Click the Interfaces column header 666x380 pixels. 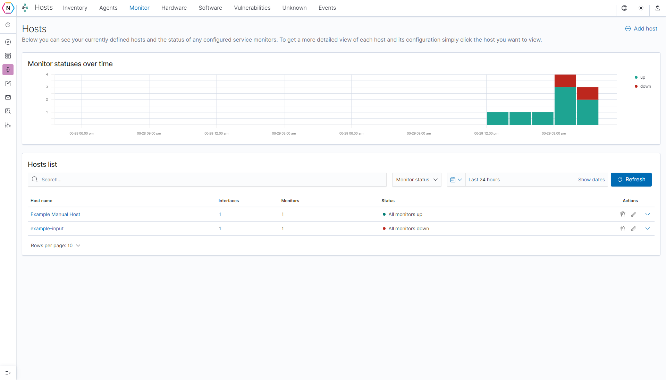click(x=229, y=201)
